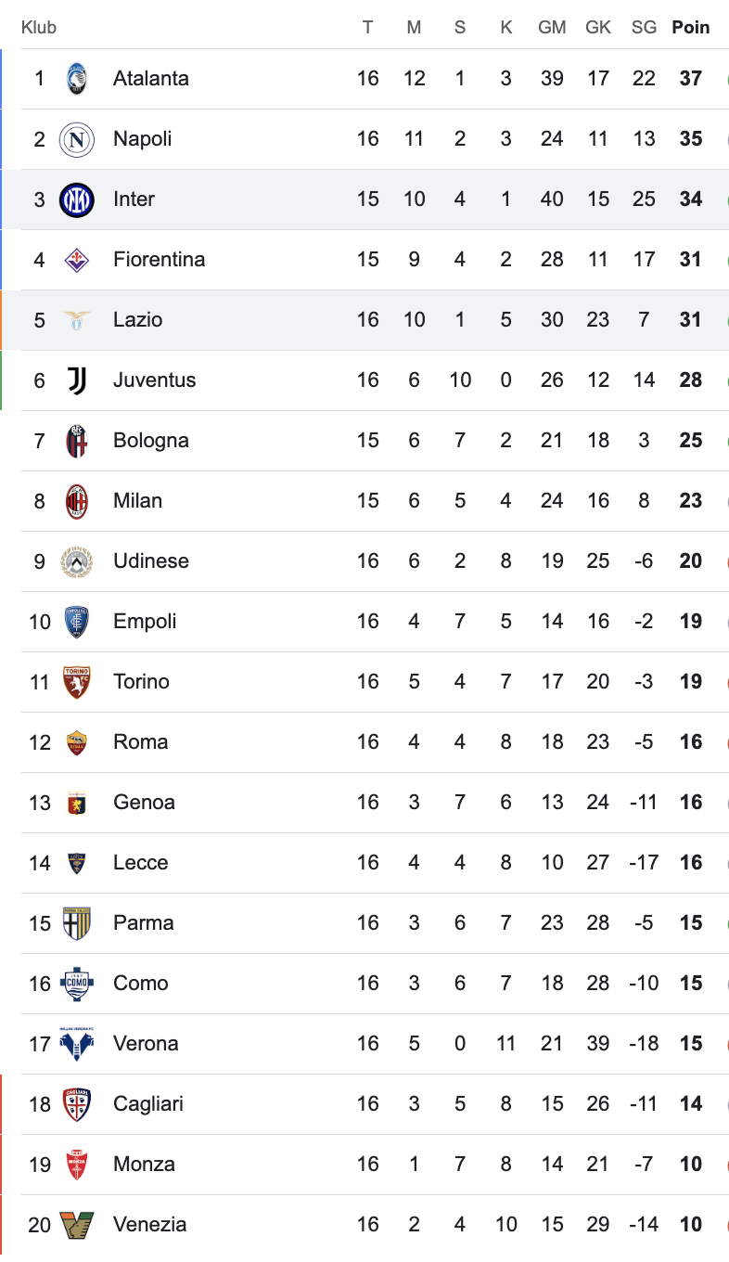This screenshot has height=1262, width=729.
Task: Select the Monza team name
Action: 144,1165
